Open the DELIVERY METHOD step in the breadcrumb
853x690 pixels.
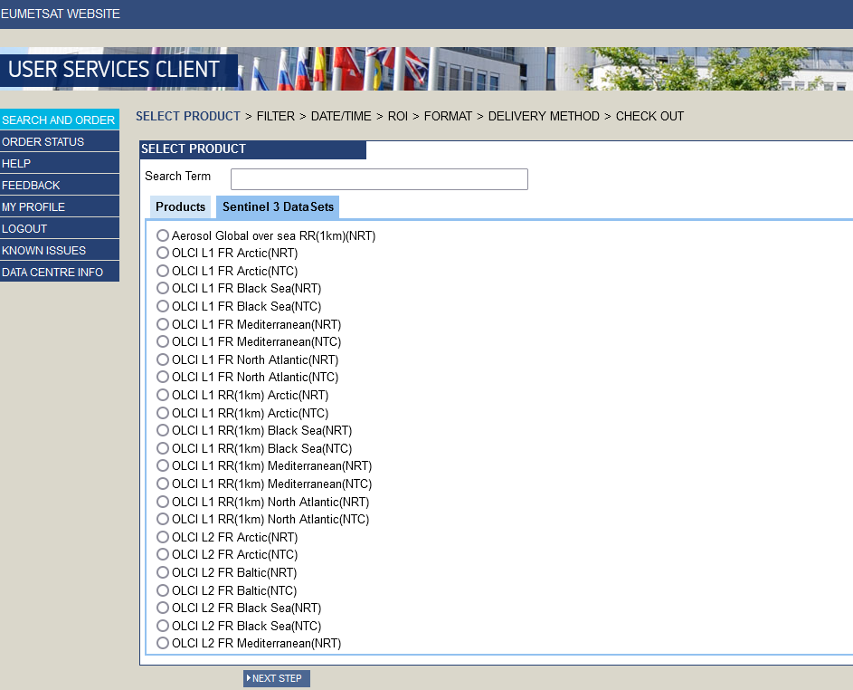pyautogui.click(x=544, y=116)
